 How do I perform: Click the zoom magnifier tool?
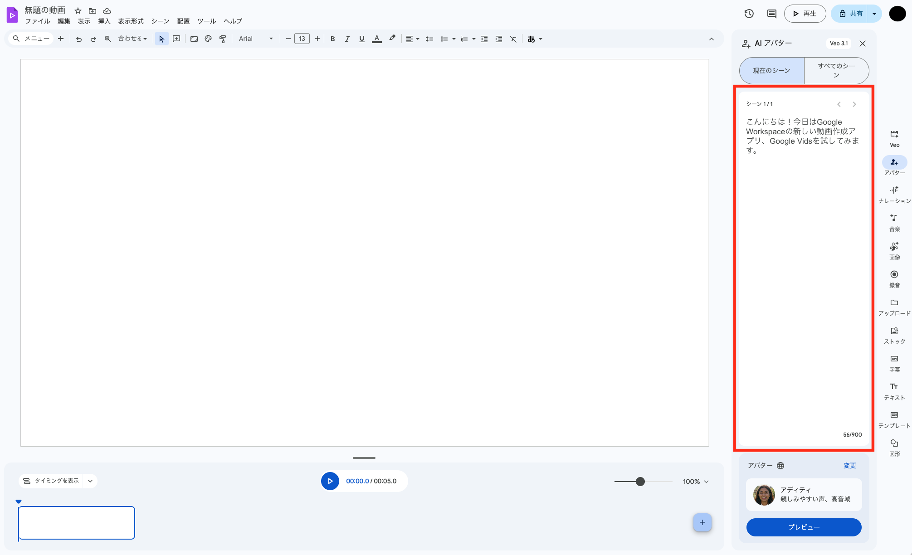pyautogui.click(x=108, y=39)
